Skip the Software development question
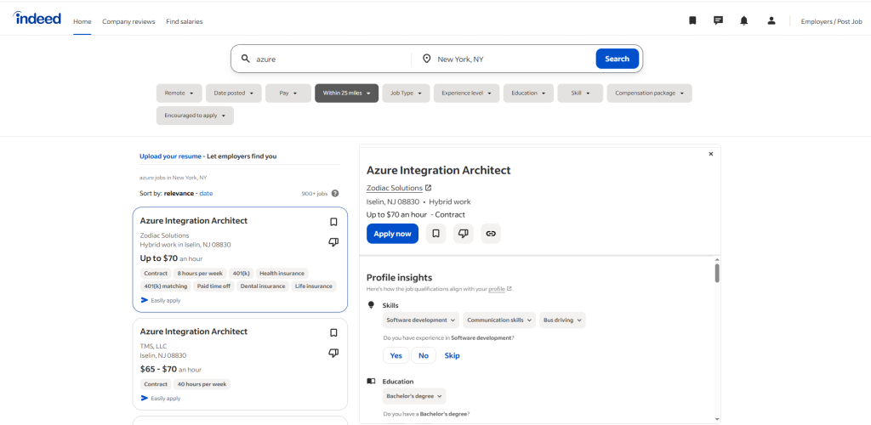 [x=453, y=355]
